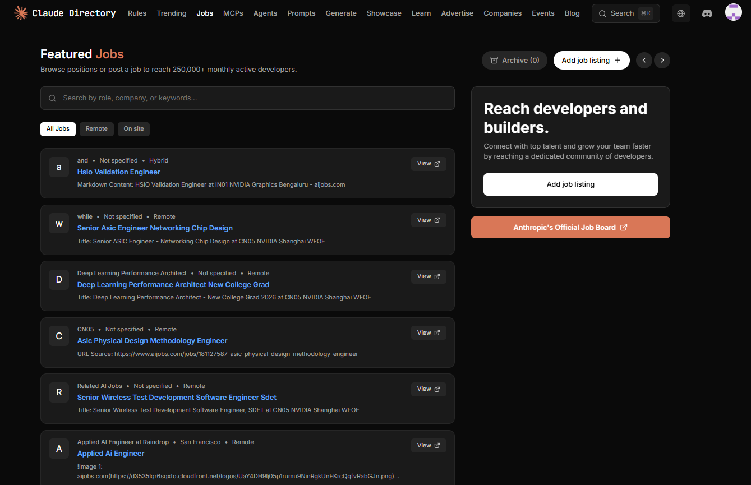Go to next page arrow
Screen dimensions: 751x485
tap(662, 60)
